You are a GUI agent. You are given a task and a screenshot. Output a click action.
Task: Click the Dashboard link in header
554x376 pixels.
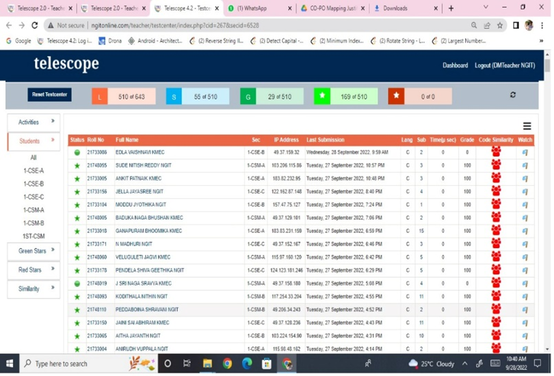455,66
